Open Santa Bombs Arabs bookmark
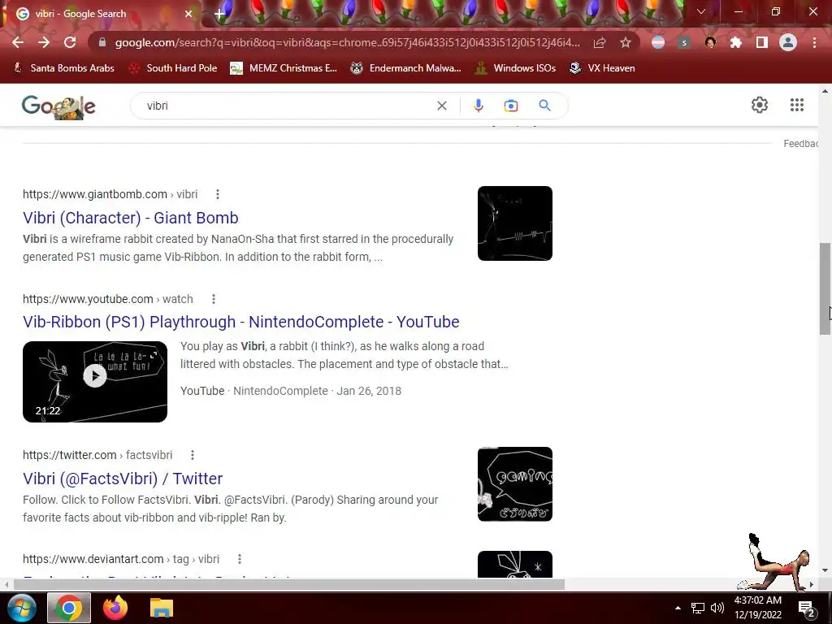 point(63,68)
